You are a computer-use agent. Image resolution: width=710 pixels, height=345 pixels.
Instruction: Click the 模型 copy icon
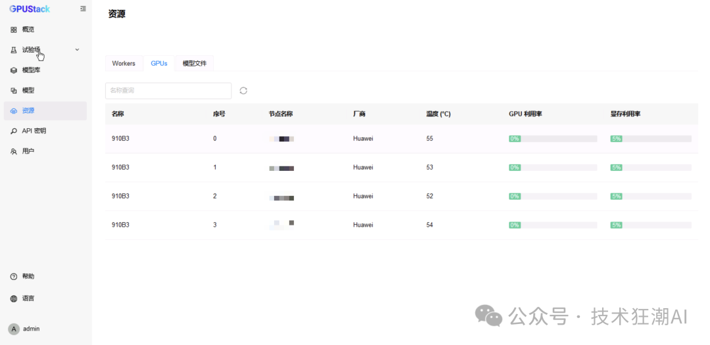click(x=14, y=91)
